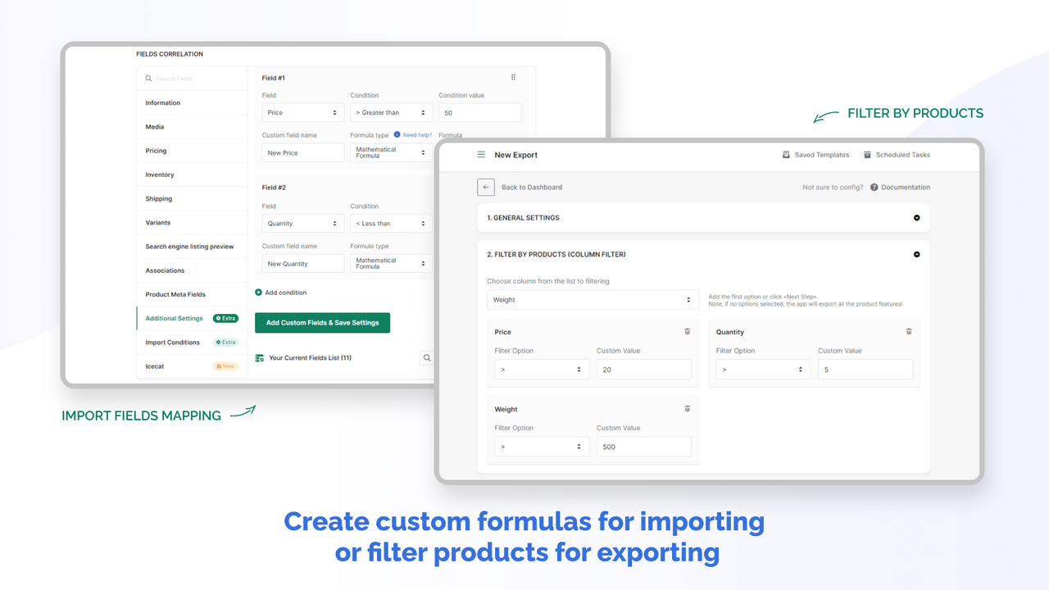Image resolution: width=1049 pixels, height=590 pixels.
Task: Open the hamburger menu on New Export
Action: coord(482,155)
